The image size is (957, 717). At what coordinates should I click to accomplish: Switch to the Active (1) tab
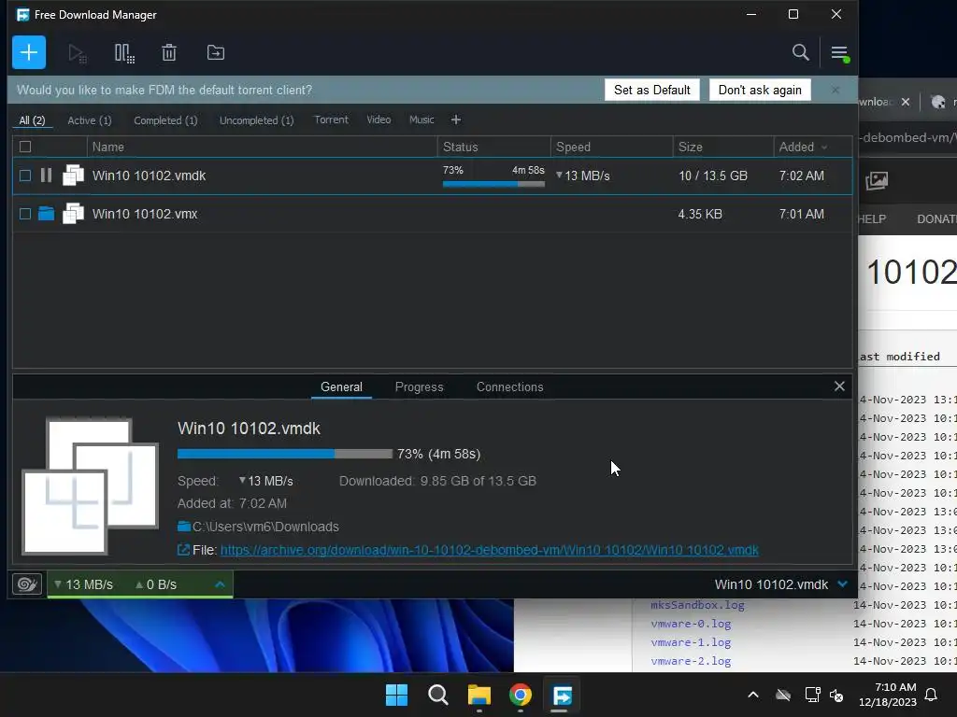tap(90, 120)
